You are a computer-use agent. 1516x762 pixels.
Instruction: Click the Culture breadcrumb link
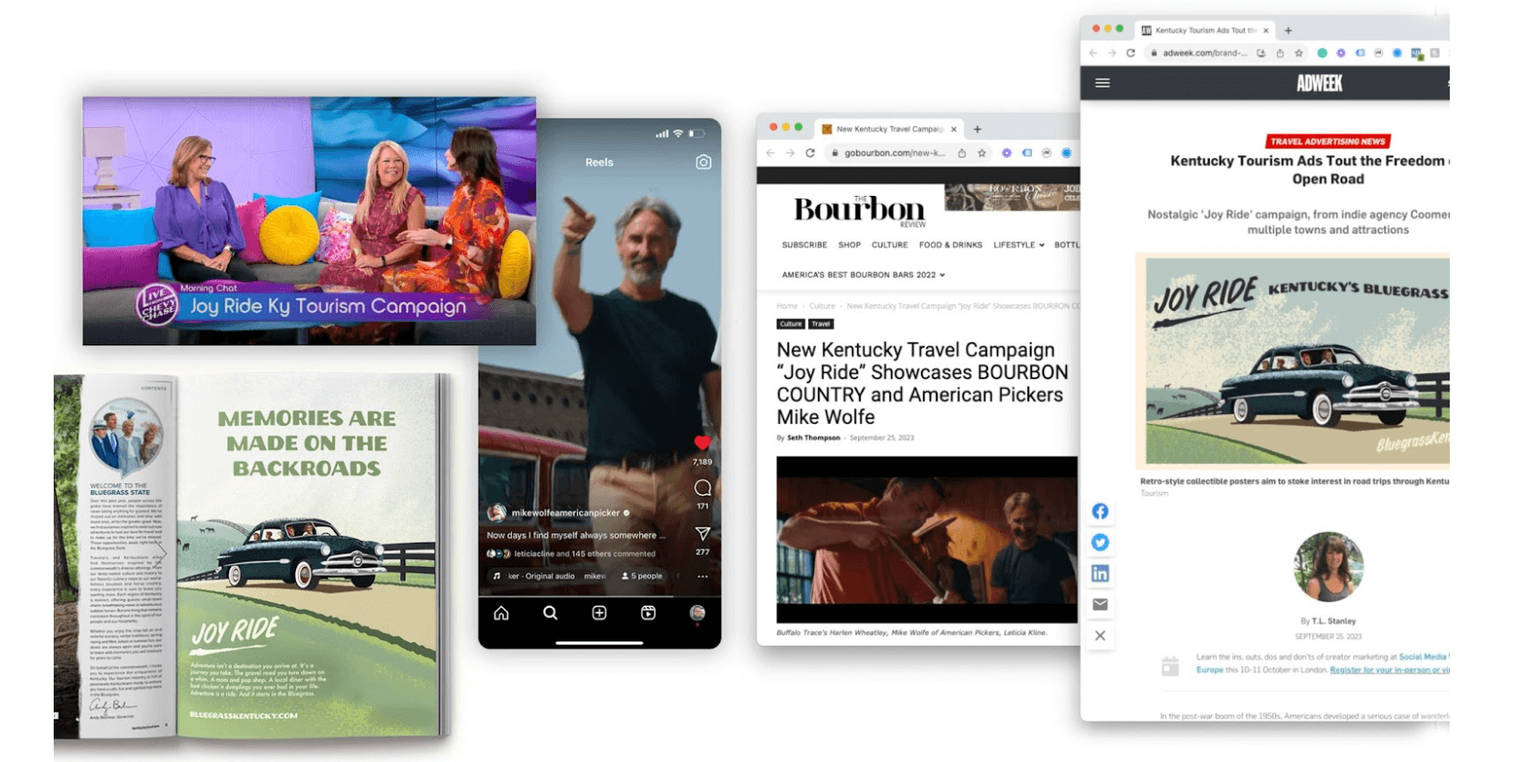pos(822,306)
